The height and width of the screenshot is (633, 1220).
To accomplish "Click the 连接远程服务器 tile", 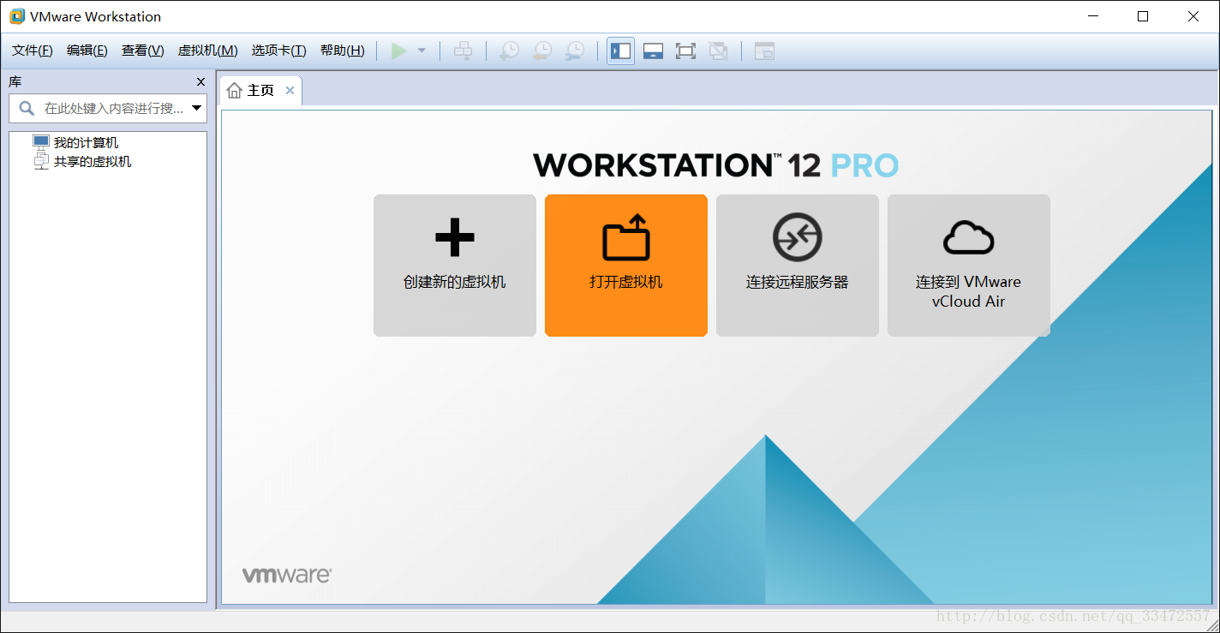I will coord(798,266).
